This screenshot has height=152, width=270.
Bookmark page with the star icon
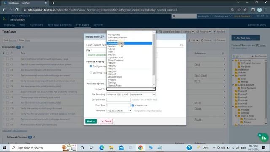[245, 10]
